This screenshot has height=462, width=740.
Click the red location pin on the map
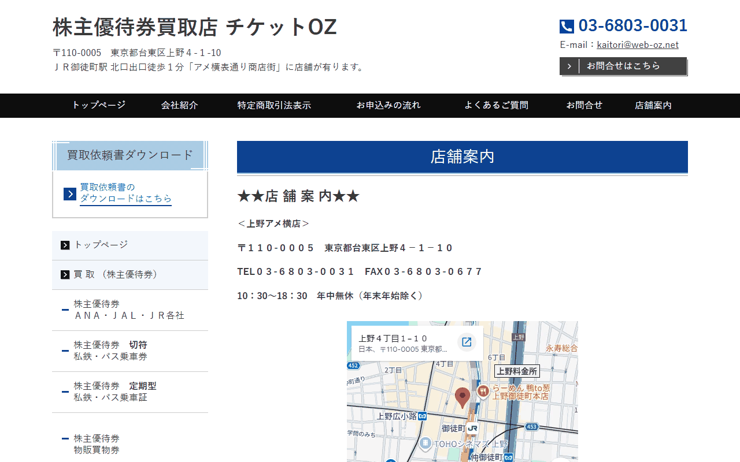click(462, 398)
